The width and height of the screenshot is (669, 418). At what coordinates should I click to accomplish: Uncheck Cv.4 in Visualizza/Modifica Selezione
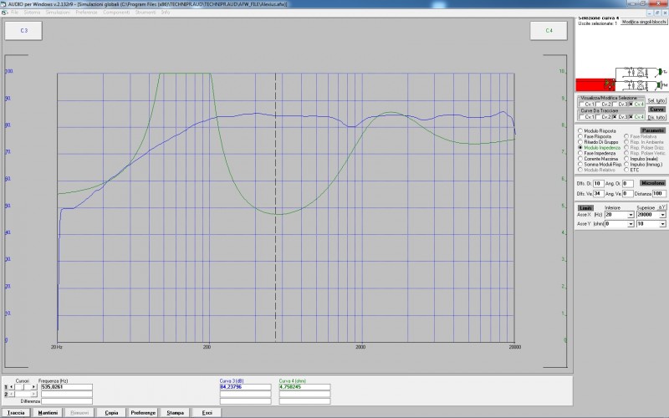click(636, 104)
